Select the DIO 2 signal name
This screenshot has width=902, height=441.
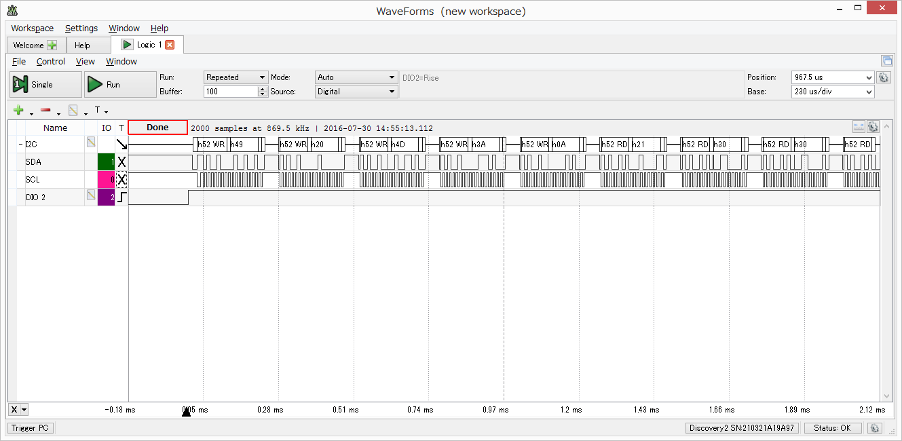coord(35,197)
